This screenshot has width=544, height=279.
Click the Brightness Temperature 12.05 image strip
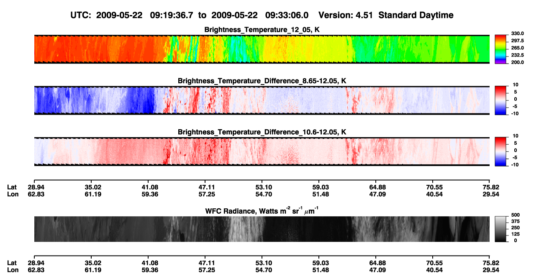[262, 49]
